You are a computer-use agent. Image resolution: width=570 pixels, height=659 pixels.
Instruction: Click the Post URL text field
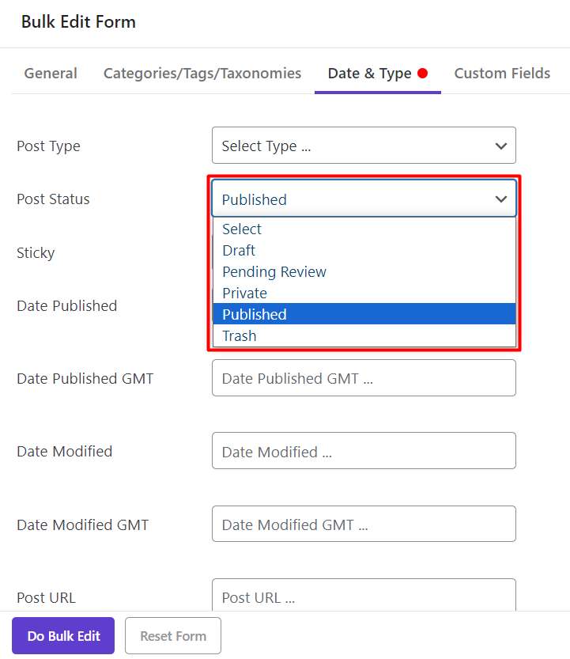tap(364, 595)
